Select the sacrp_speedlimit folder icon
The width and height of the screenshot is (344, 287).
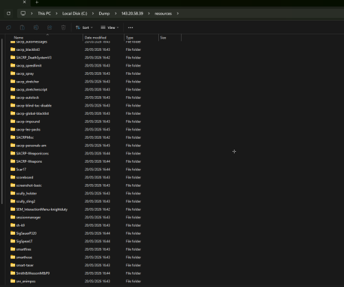pyautogui.click(x=13, y=65)
